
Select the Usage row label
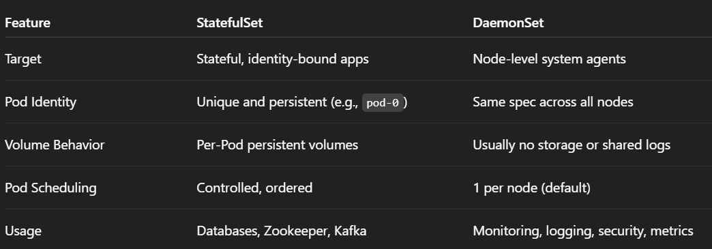[23, 231]
